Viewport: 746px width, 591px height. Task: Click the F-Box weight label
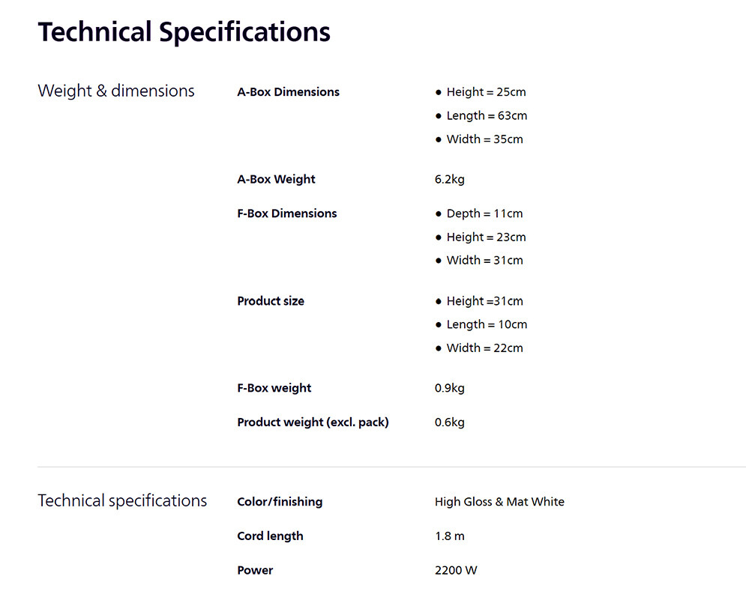point(274,388)
